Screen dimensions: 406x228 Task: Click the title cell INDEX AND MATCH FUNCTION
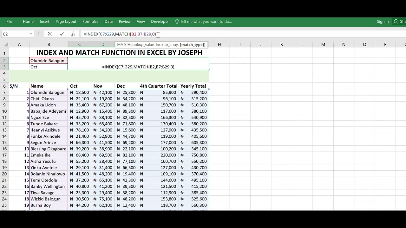pos(119,53)
